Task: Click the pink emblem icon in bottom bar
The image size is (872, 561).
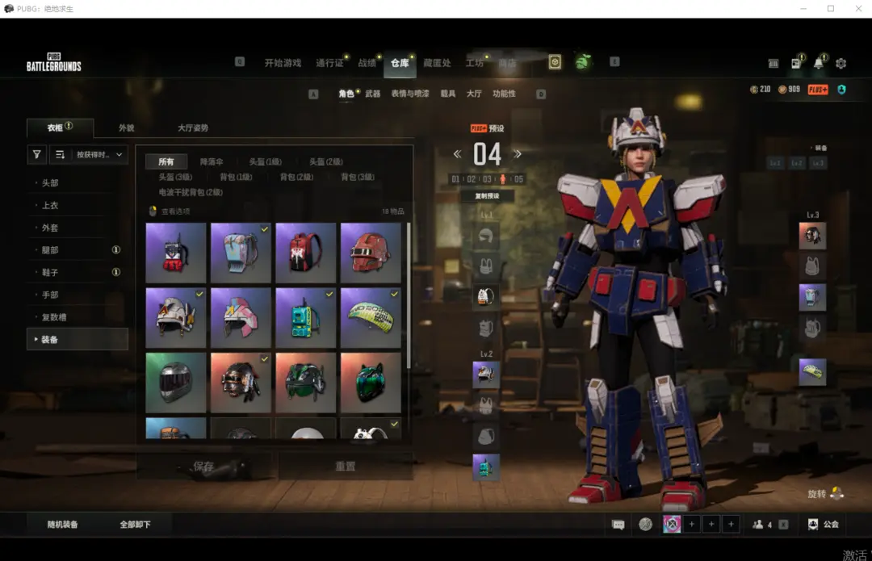Action: (672, 525)
